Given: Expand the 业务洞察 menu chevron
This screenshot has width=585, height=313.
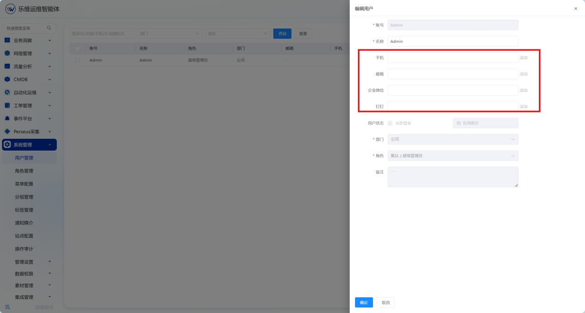Looking at the screenshot, I should [x=50, y=41].
